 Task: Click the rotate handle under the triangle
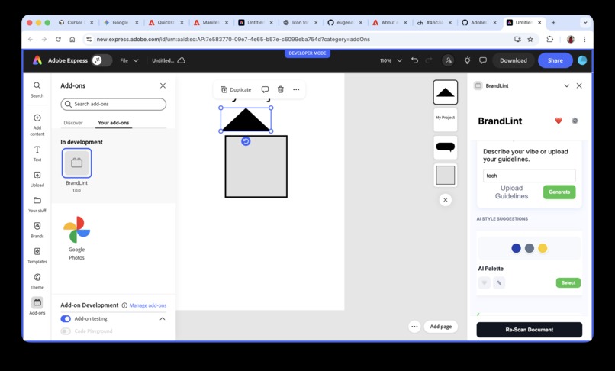pyautogui.click(x=246, y=141)
